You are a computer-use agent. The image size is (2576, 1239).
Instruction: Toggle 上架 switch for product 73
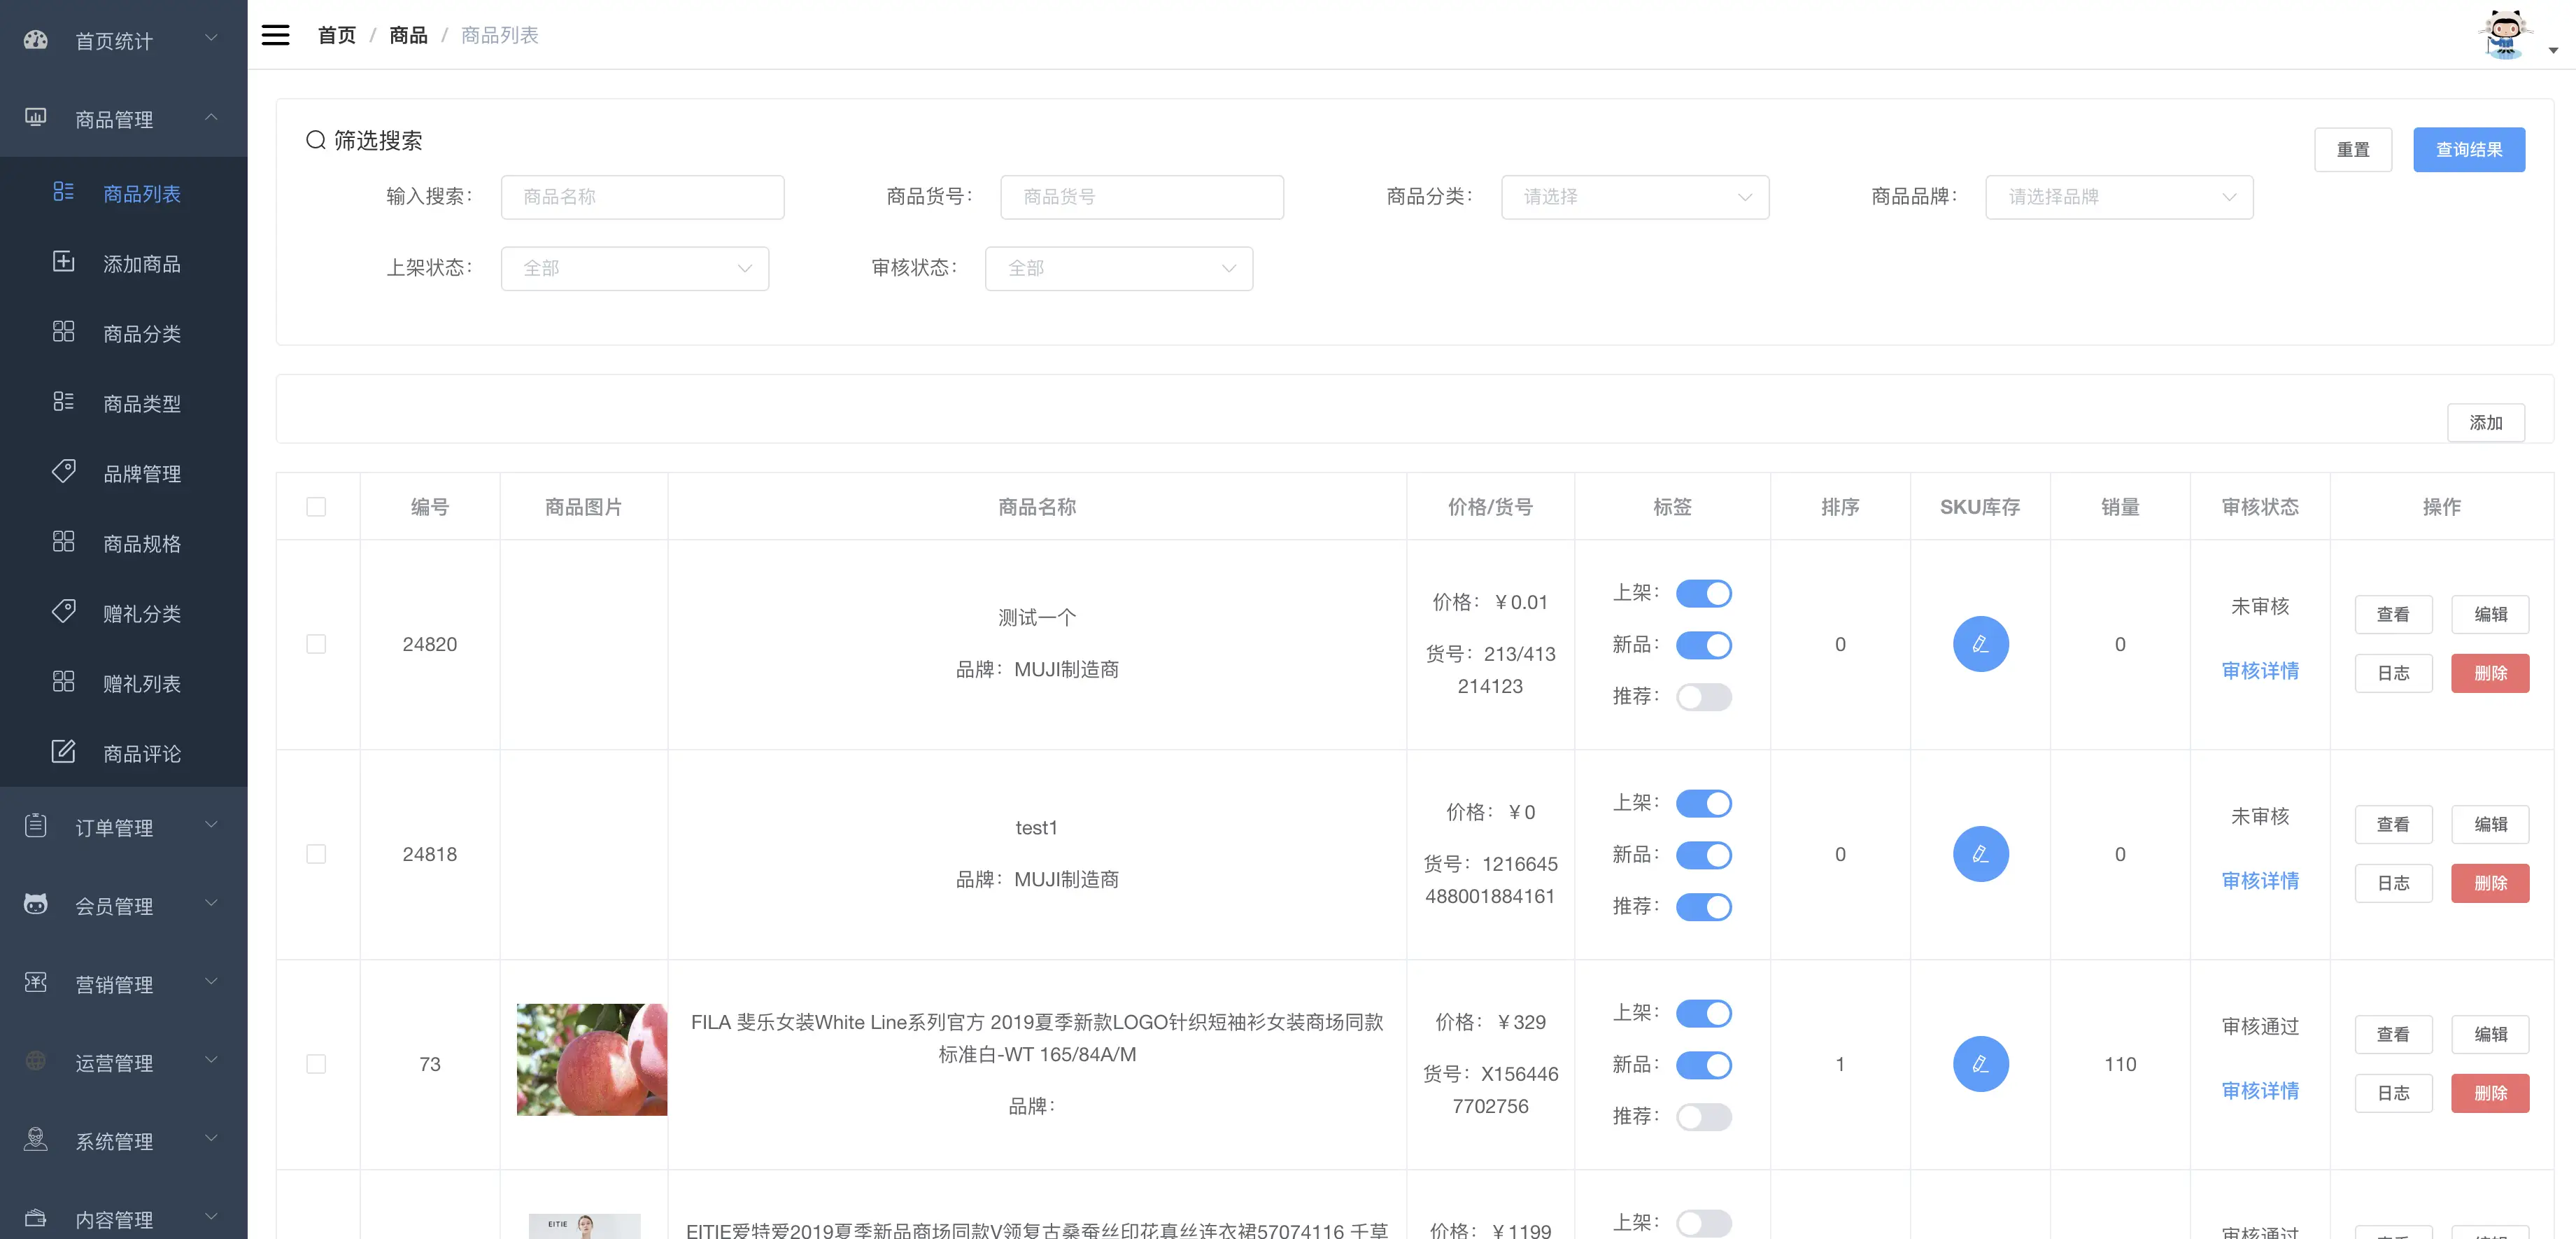(x=1704, y=1014)
